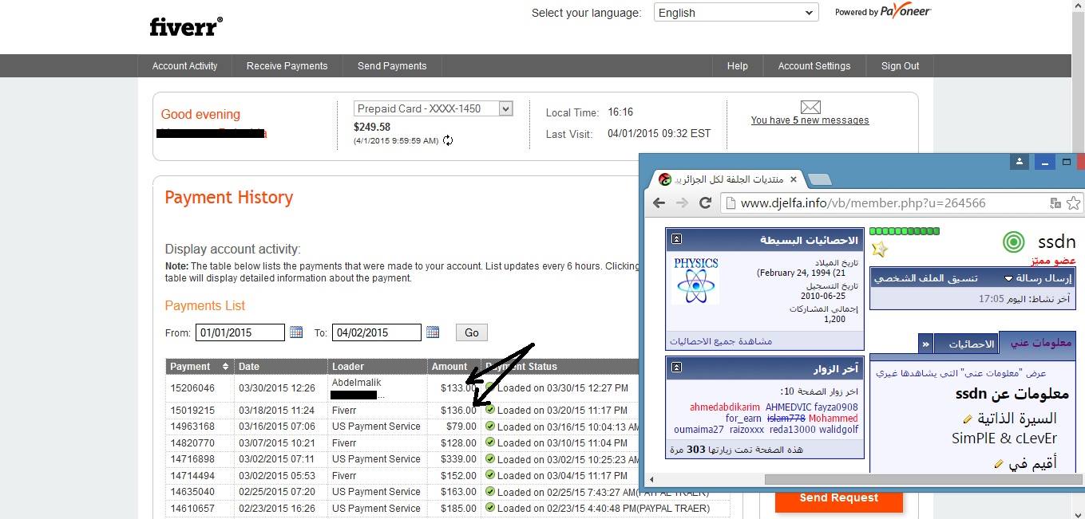Collapse the الاحصائيات البسيطة panel
Image resolution: width=1085 pixels, height=519 pixels.
tap(676, 239)
